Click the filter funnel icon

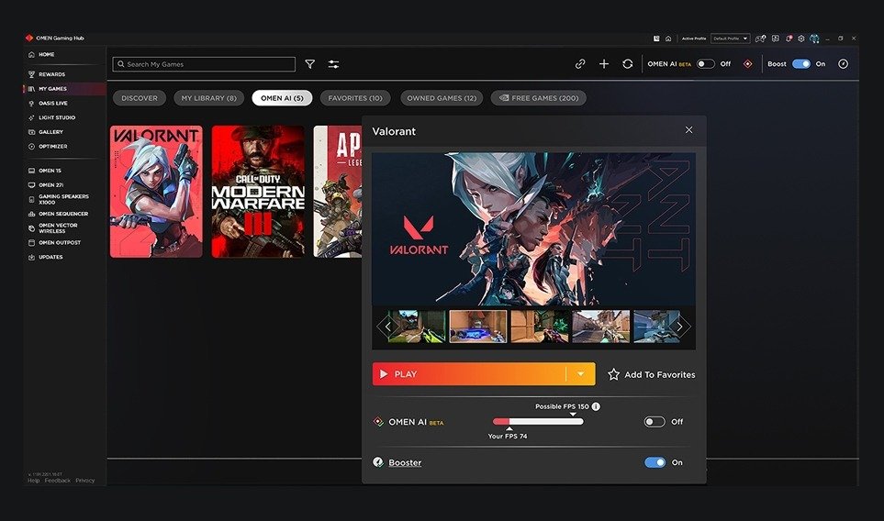pyautogui.click(x=310, y=64)
